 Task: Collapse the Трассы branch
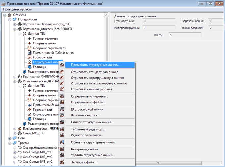(x=10, y=143)
